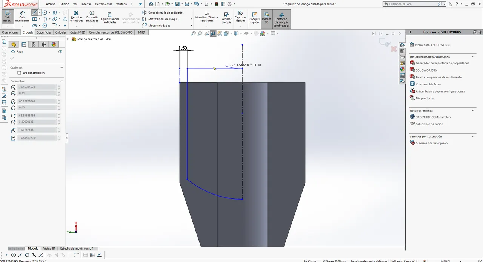Open Bienvenido a SOLIDWORKS link
The width and height of the screenshot is (483, 262).
(432, 45)
